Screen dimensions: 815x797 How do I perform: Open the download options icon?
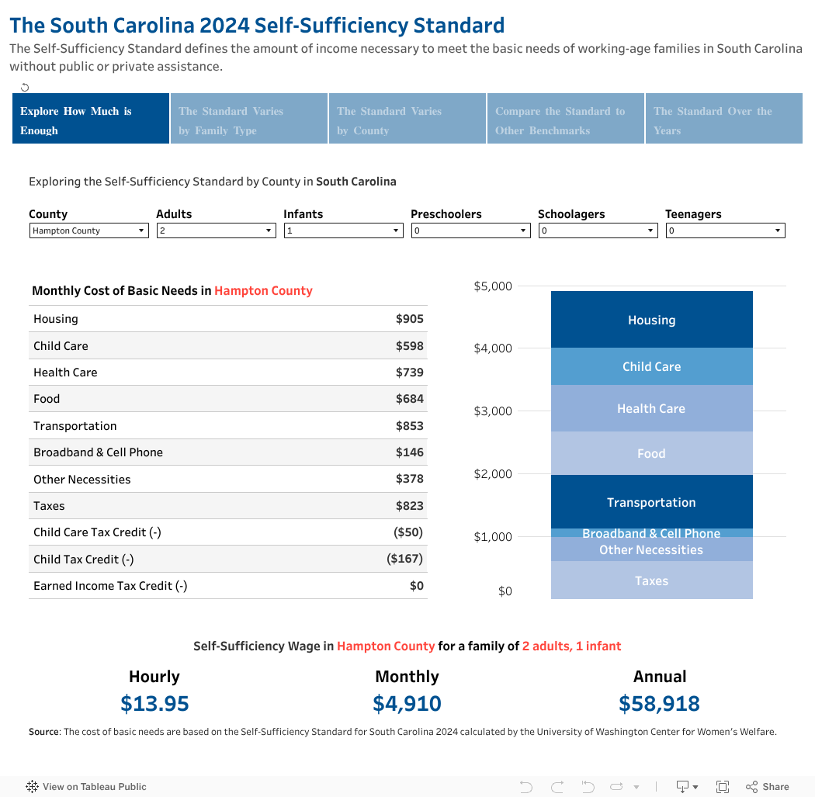point(686,787)
